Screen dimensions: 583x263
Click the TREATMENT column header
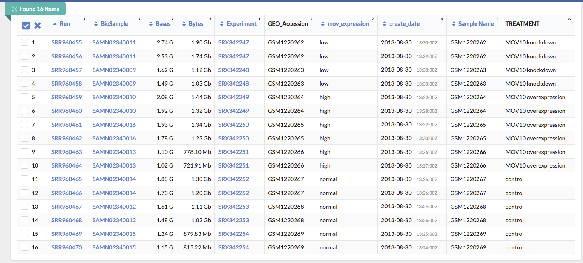tap(523, 23)
